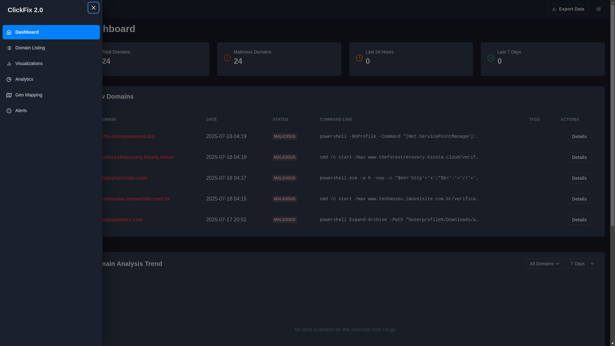Screen dimensions: 615x346
Task: Click the date 2025-07-18 04:17
Action: tap(226, 178)
